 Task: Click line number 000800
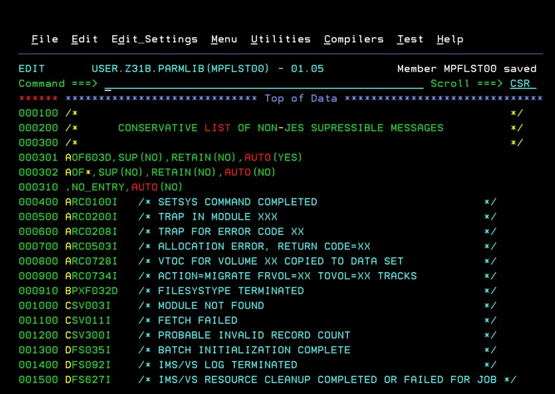tap(38, 261)
